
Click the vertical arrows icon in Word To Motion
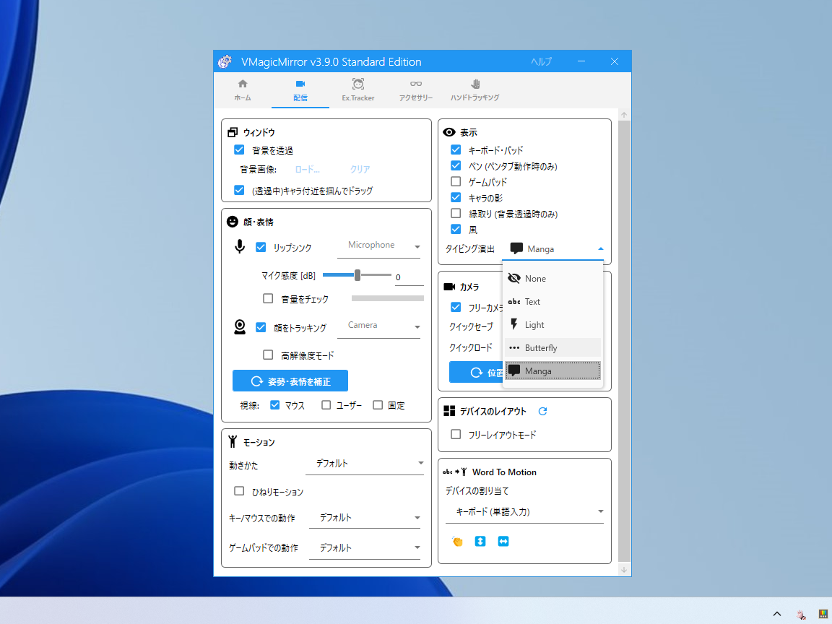(480, 540)
